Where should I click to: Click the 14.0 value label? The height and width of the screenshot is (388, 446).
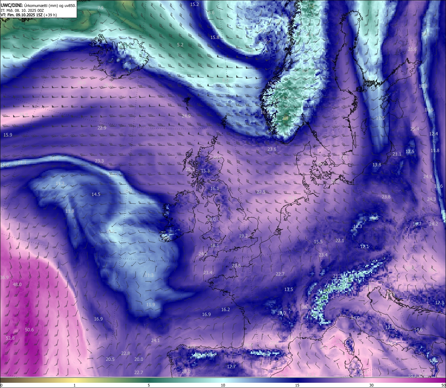point(355,318)
